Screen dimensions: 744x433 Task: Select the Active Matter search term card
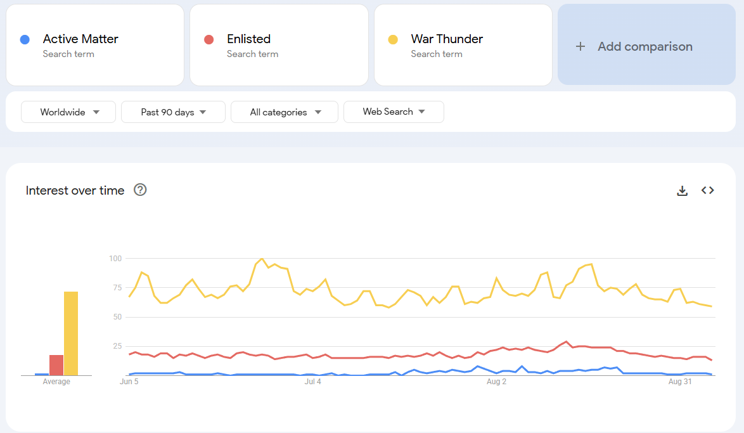(95, 45)
